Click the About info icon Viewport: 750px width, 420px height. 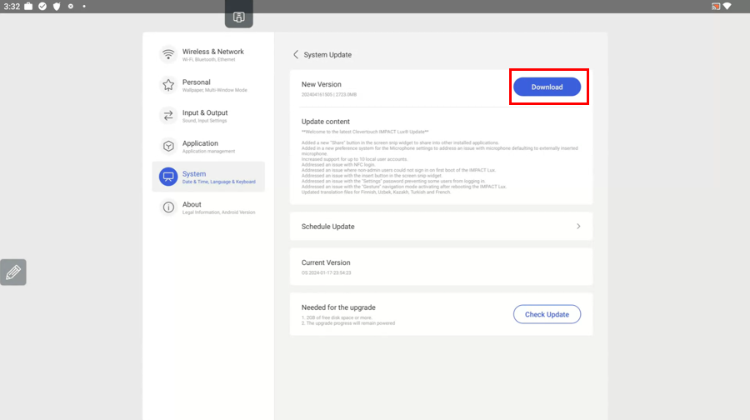click(168, 207)
